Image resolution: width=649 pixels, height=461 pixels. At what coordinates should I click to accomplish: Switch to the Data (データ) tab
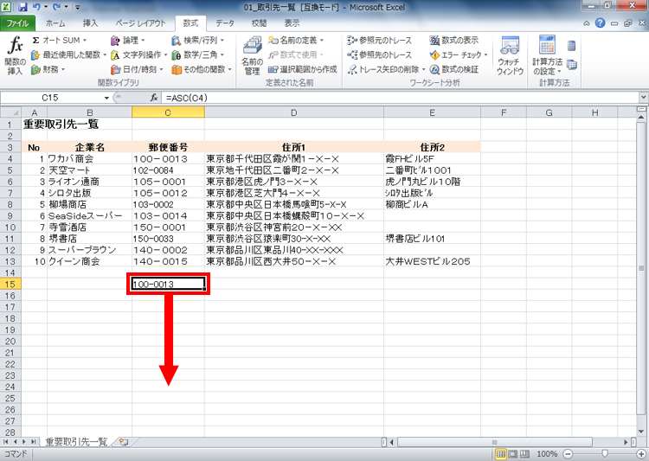coord(225,23)
